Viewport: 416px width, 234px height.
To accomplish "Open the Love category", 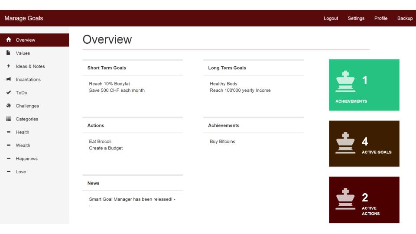I will (35, 172).
